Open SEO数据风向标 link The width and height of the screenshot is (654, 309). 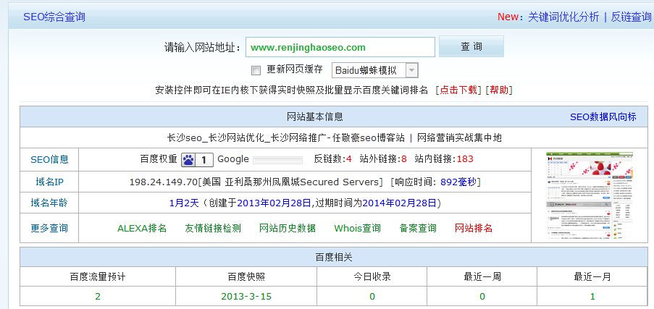click(603, 117)
